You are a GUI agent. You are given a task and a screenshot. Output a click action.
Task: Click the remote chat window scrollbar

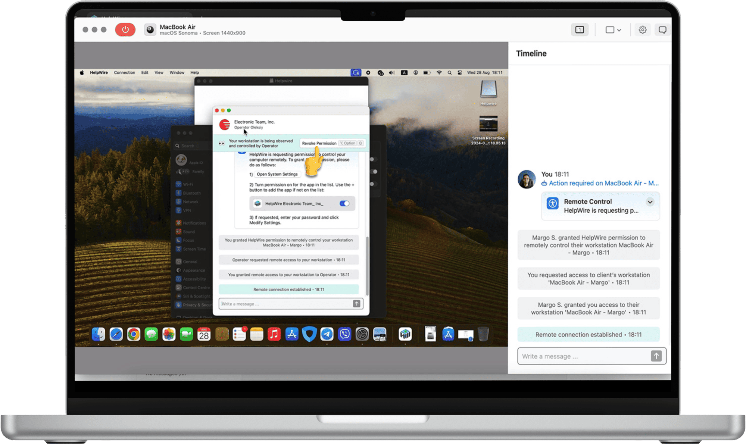click(367, 266)
